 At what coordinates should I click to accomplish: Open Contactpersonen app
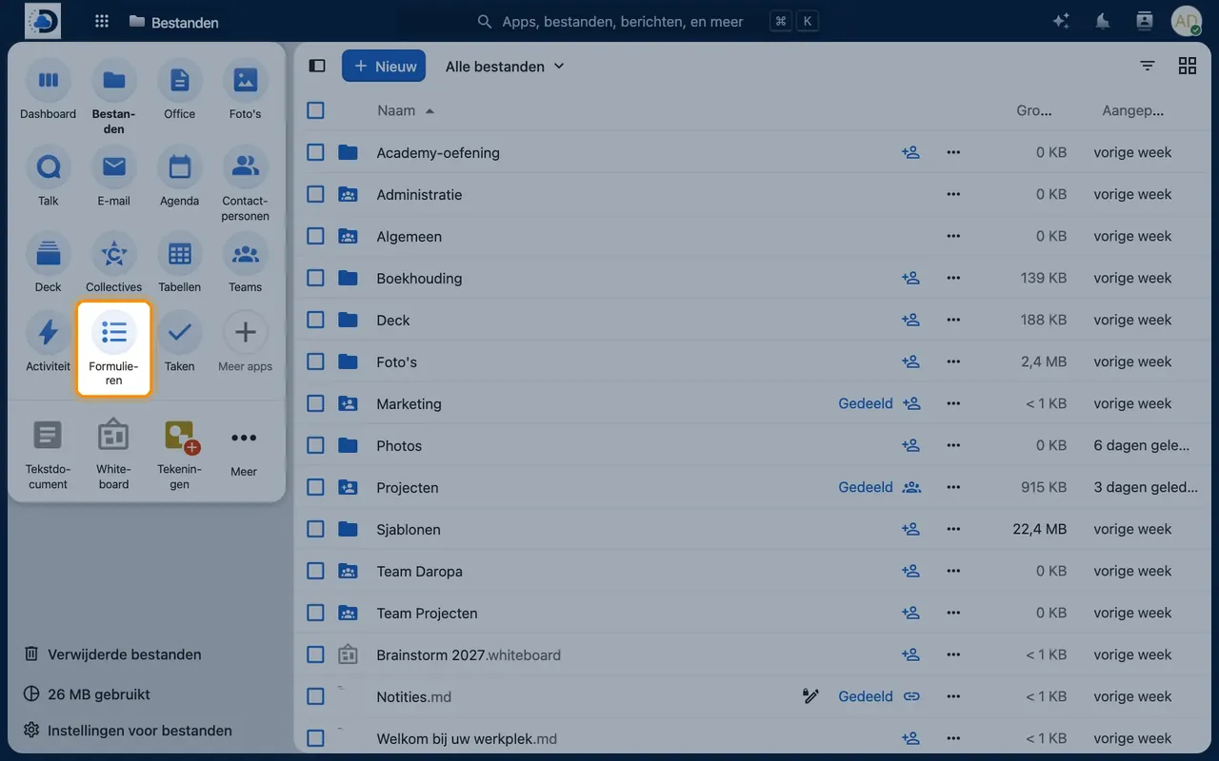point(245,184)
